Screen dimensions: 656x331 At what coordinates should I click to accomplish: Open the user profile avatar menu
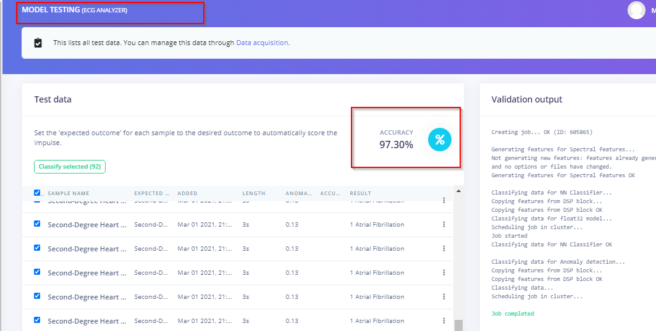pos(636,10)
